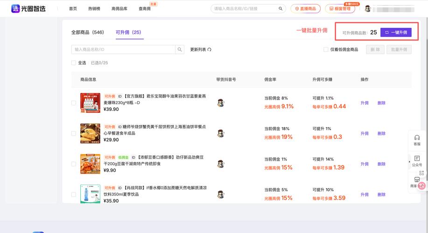Click Douyin account avatar in 君乐宝 row
428x233 pixels.
[x=221, y=103]
